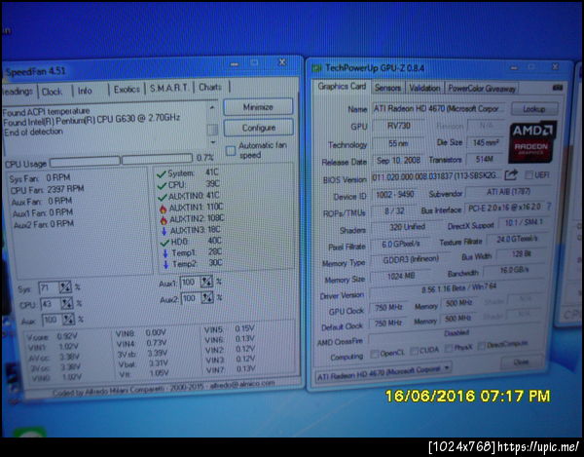This screenshot has height=457, width=584.
Task: Click the Aux2 speed stepper arrows
Action: tap(207, 298)
